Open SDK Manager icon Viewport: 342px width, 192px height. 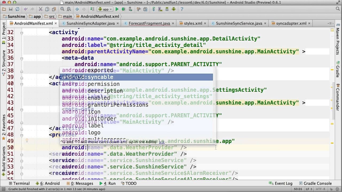[x=167, y=9]
